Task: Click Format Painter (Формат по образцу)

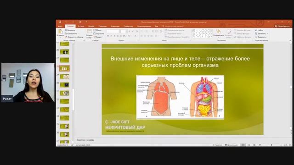Action: [x=74, y=37]
